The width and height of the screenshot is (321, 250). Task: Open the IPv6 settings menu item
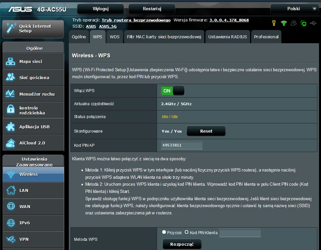(33, 223)
